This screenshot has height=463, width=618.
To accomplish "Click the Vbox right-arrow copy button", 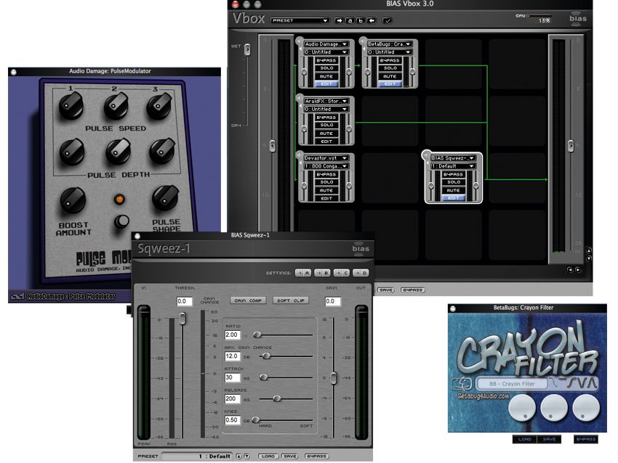I will coord(339,20).
